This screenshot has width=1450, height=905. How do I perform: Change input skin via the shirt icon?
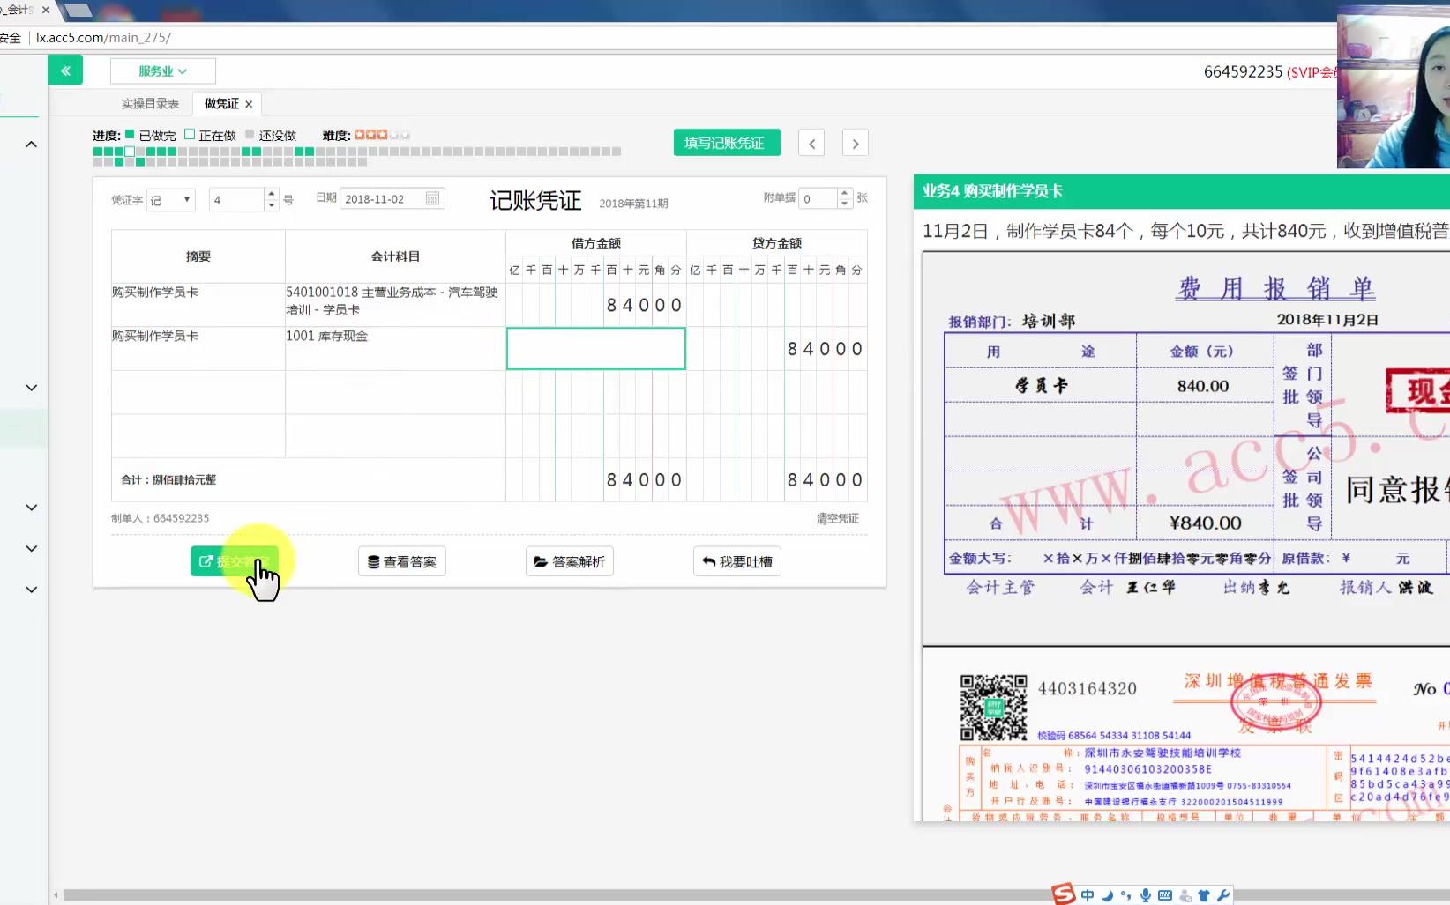[x=1203, y=894]
